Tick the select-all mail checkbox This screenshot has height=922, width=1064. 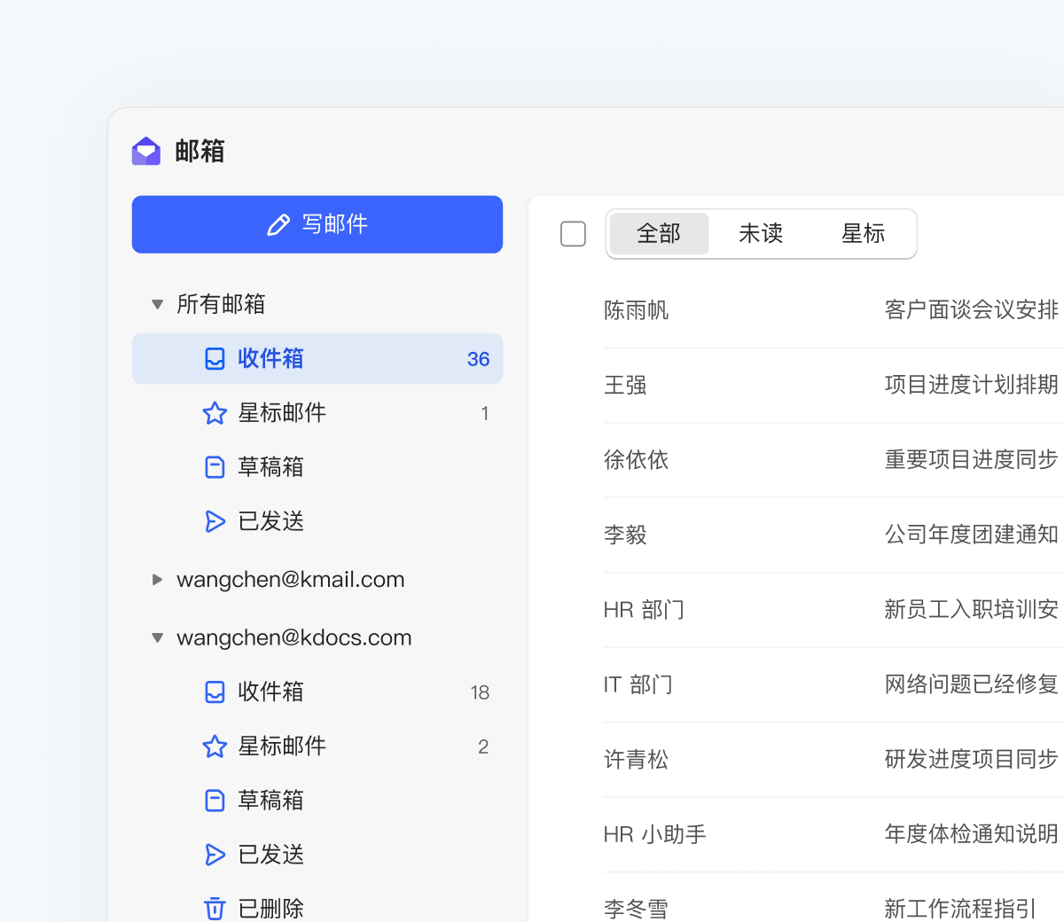(574, 234)
